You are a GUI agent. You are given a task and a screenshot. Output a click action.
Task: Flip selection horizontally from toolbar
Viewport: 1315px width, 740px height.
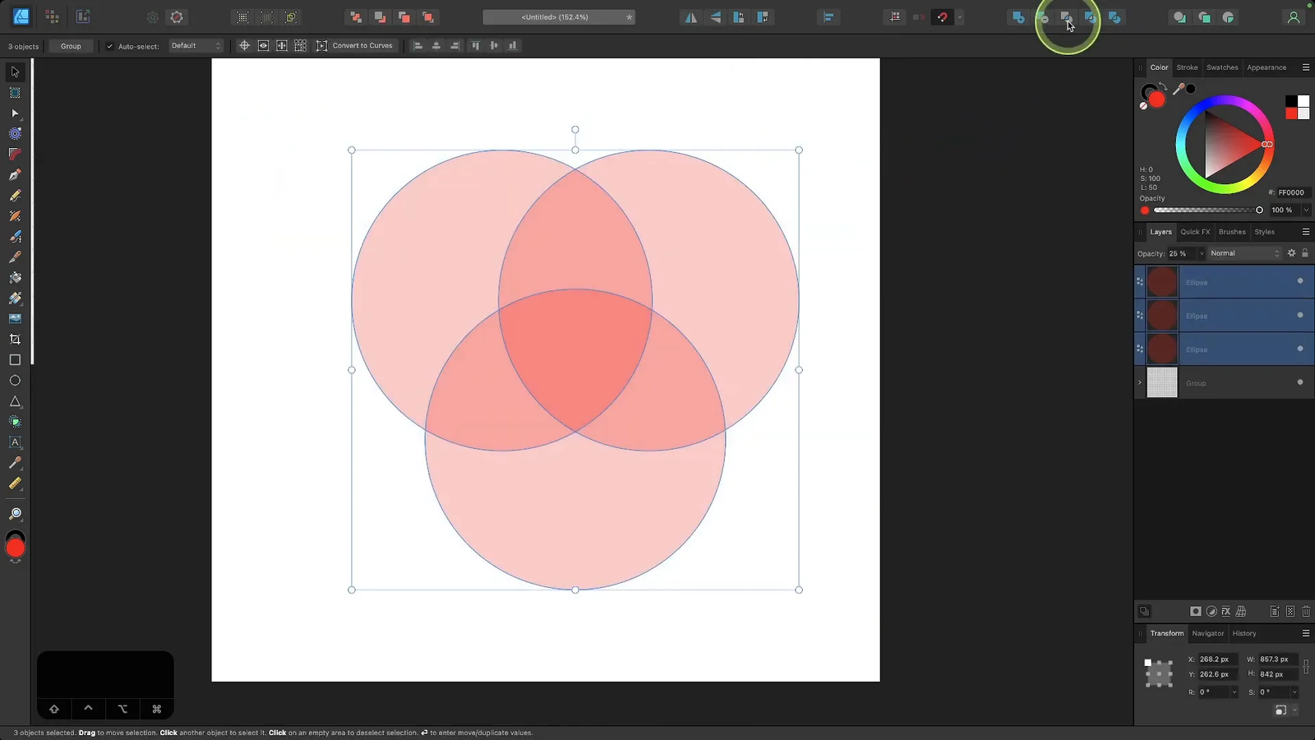[x=691, y=17]
